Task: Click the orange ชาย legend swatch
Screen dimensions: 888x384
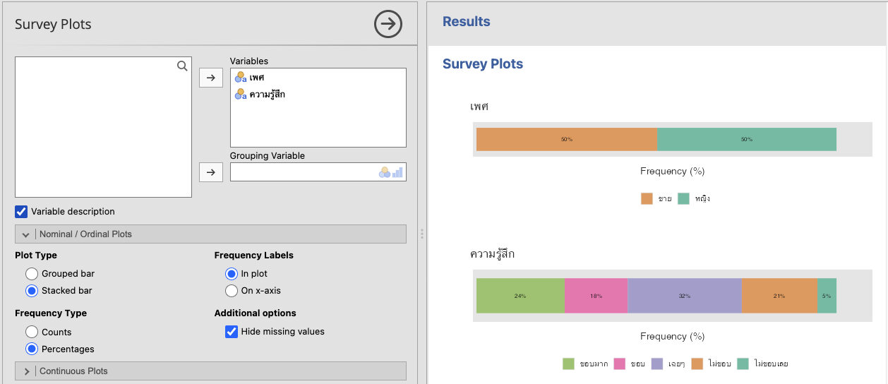Action: click(x=647, y=198)
